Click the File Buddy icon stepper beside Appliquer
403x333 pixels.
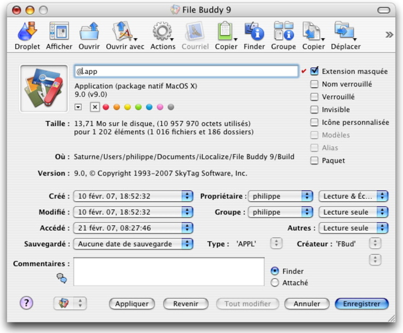coord(70,303)
